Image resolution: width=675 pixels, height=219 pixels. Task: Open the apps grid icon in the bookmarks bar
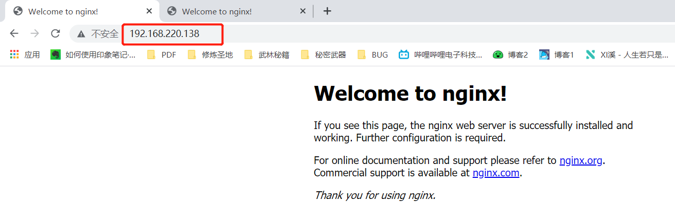click(x=14, y=54)
